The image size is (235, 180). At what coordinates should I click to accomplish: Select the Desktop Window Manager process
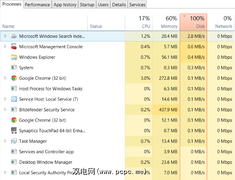pyautogui.click(x=46, y=162)
